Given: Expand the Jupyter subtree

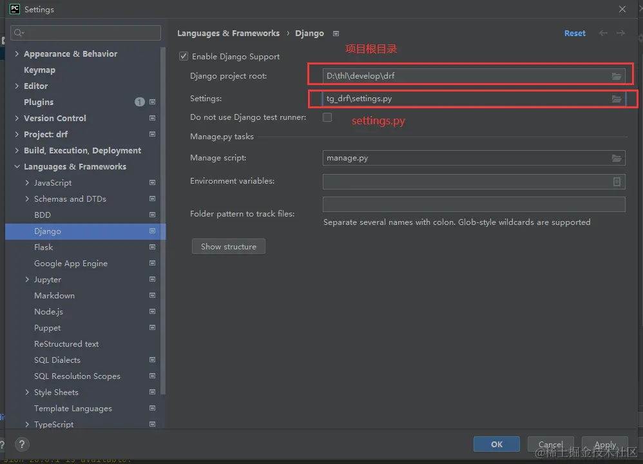Looking at the screenshot, I should pyautogui.click(x=27, y=280).
